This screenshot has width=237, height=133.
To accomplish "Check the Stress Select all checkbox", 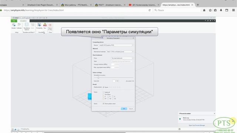I will (x=104, y=92).
